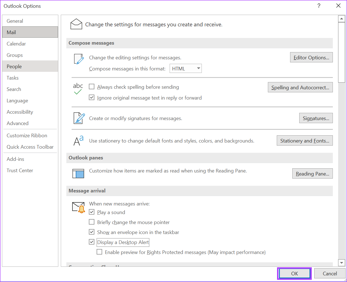
Task: Open the Spelling and Autocorrect dialog
Action: [300, 87]
